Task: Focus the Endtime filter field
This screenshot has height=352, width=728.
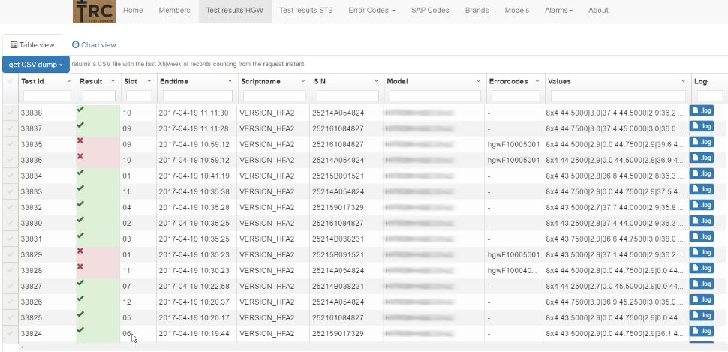Action: coord(197,95)
